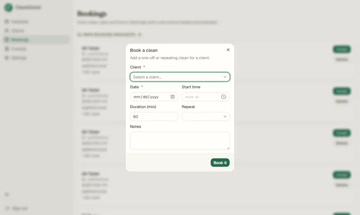Click the Start time label
The height and width of the screenshot is (215, 360).
191,87
